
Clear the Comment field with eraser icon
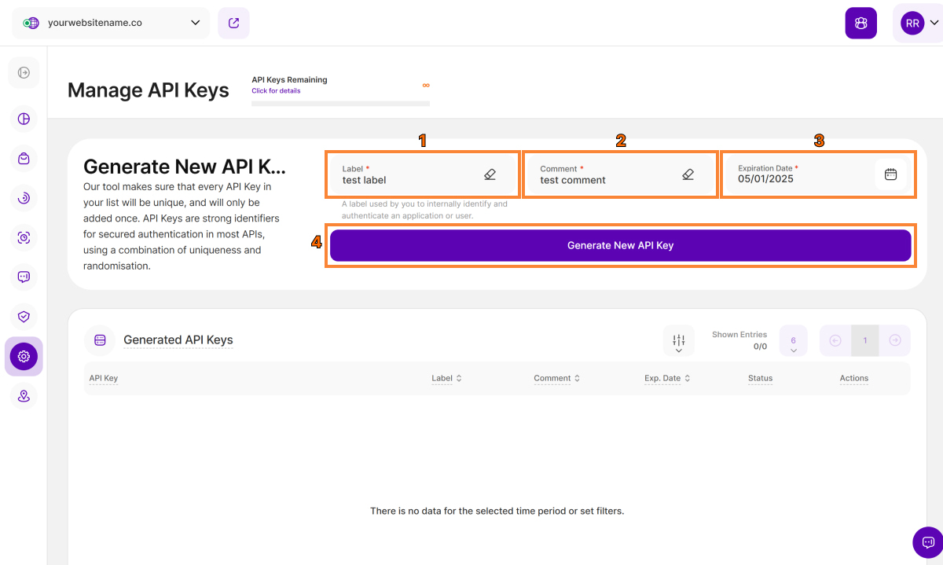coord(688,174)
